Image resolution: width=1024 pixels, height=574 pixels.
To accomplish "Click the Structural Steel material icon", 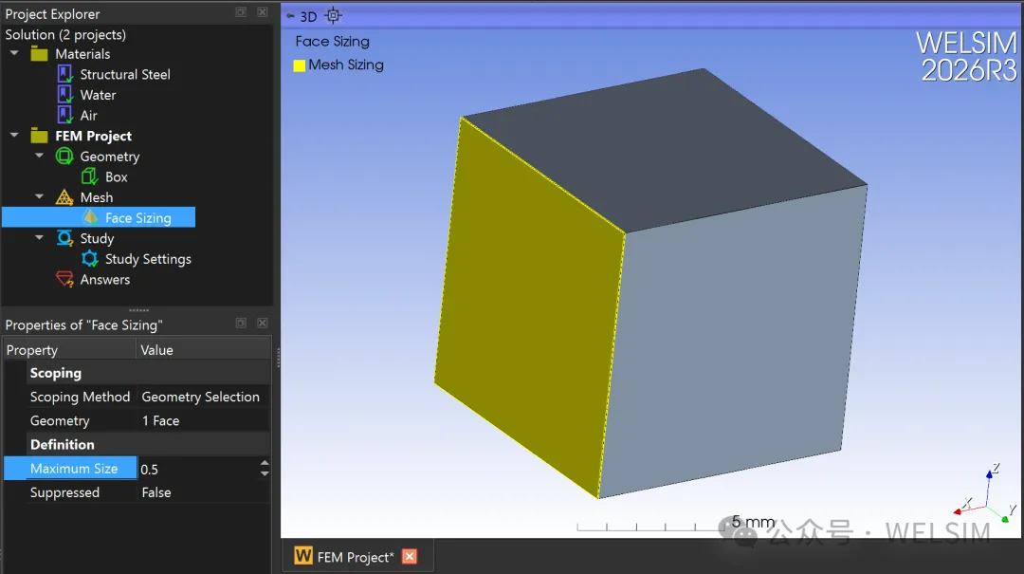I will tap(64, 74).
